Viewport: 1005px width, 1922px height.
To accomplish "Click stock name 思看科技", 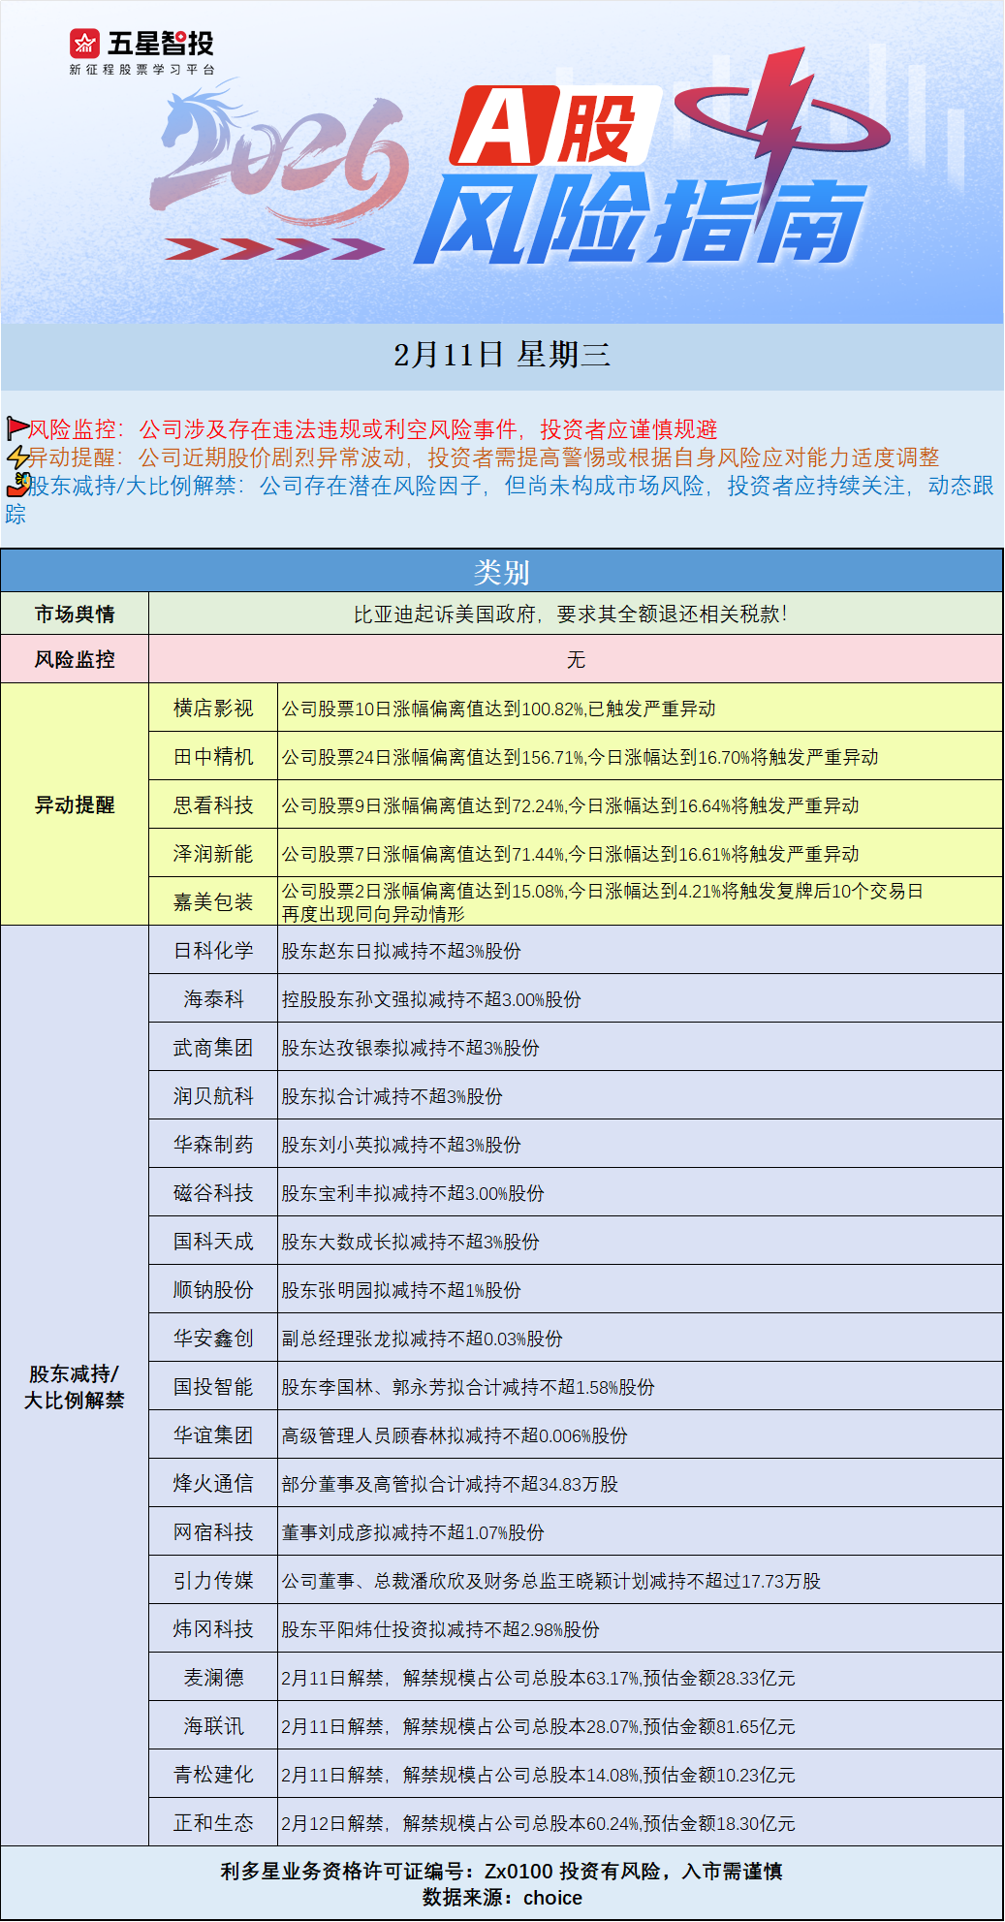I will 213,805.
